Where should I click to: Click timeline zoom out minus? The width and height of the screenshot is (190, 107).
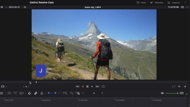(83, 93)
